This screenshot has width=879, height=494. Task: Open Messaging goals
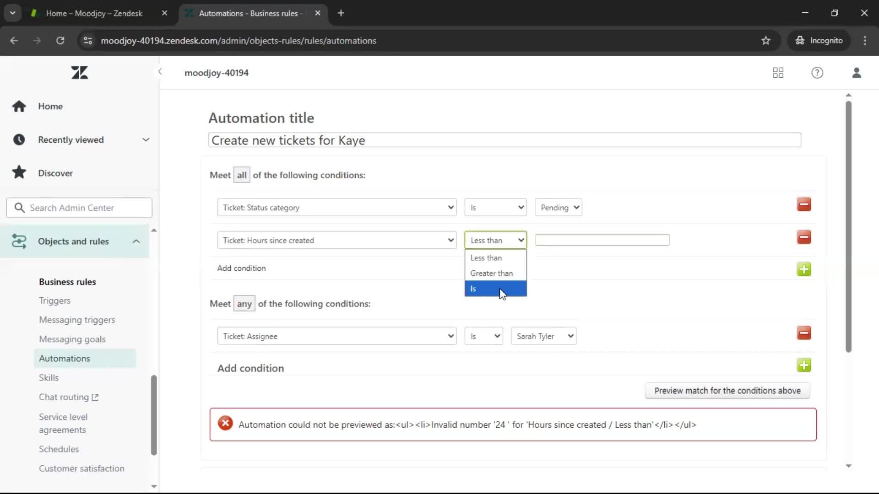pos(72,339)
